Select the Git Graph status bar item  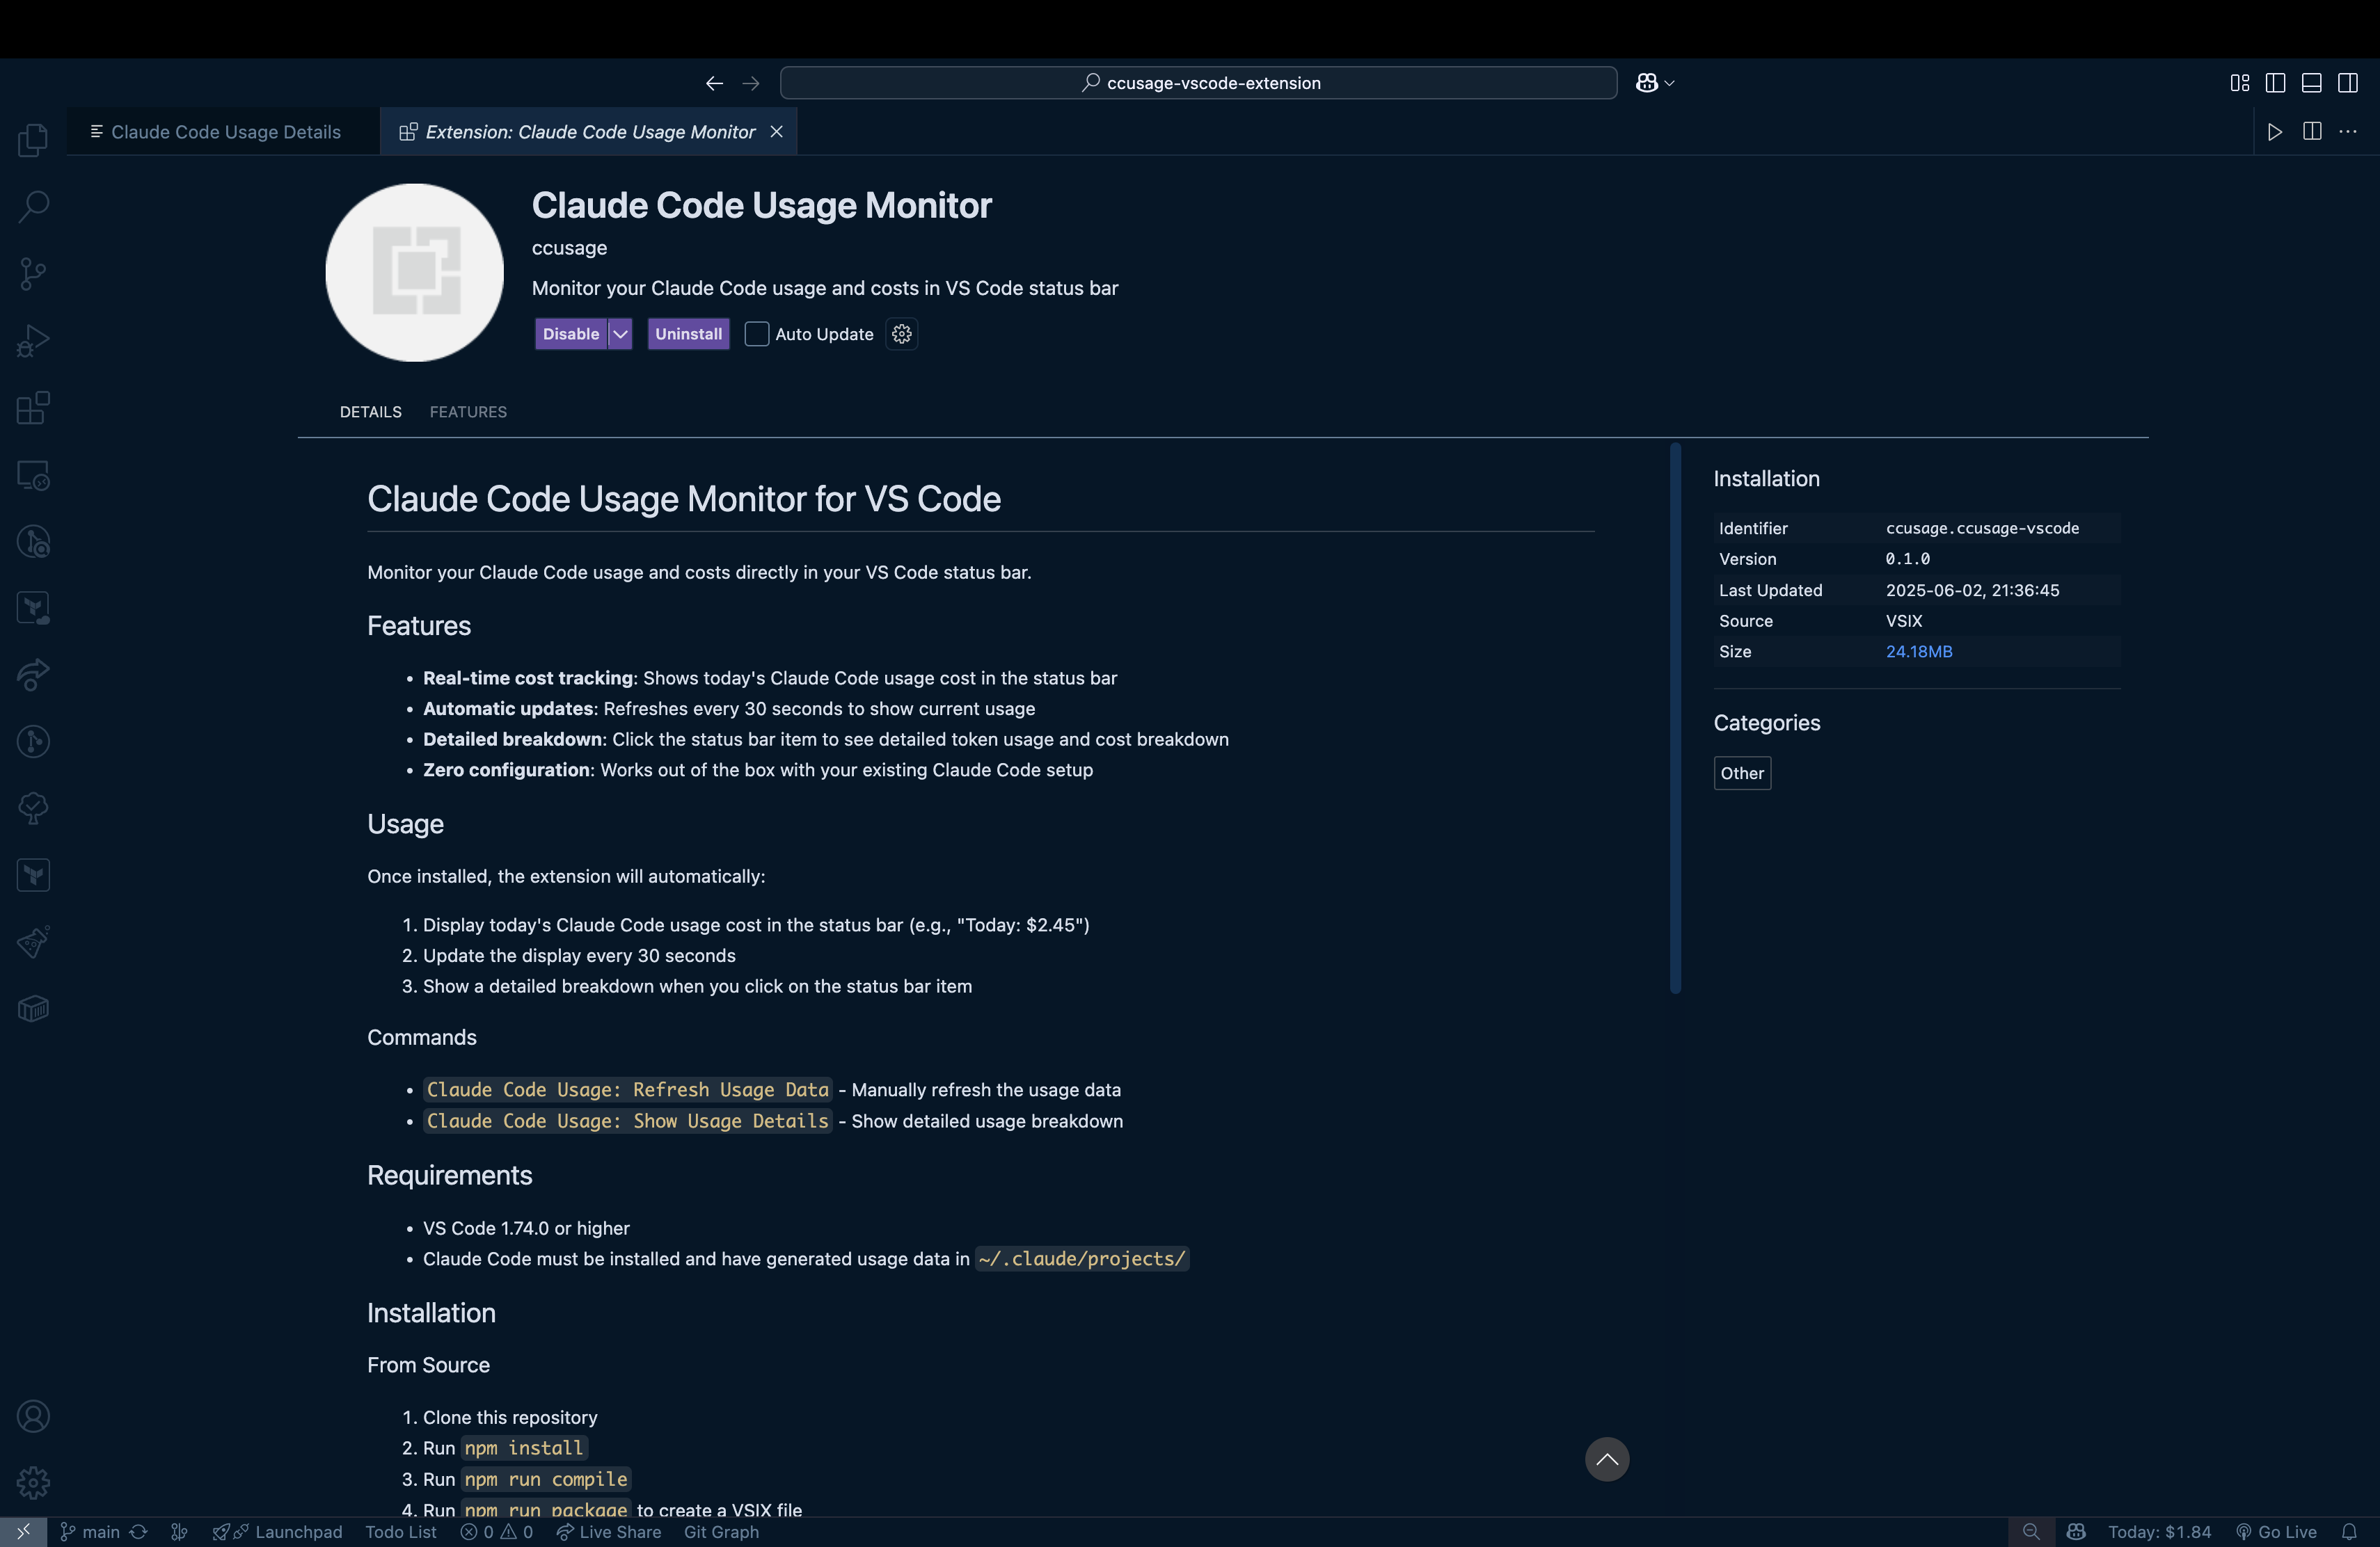tap(721, 1531)
